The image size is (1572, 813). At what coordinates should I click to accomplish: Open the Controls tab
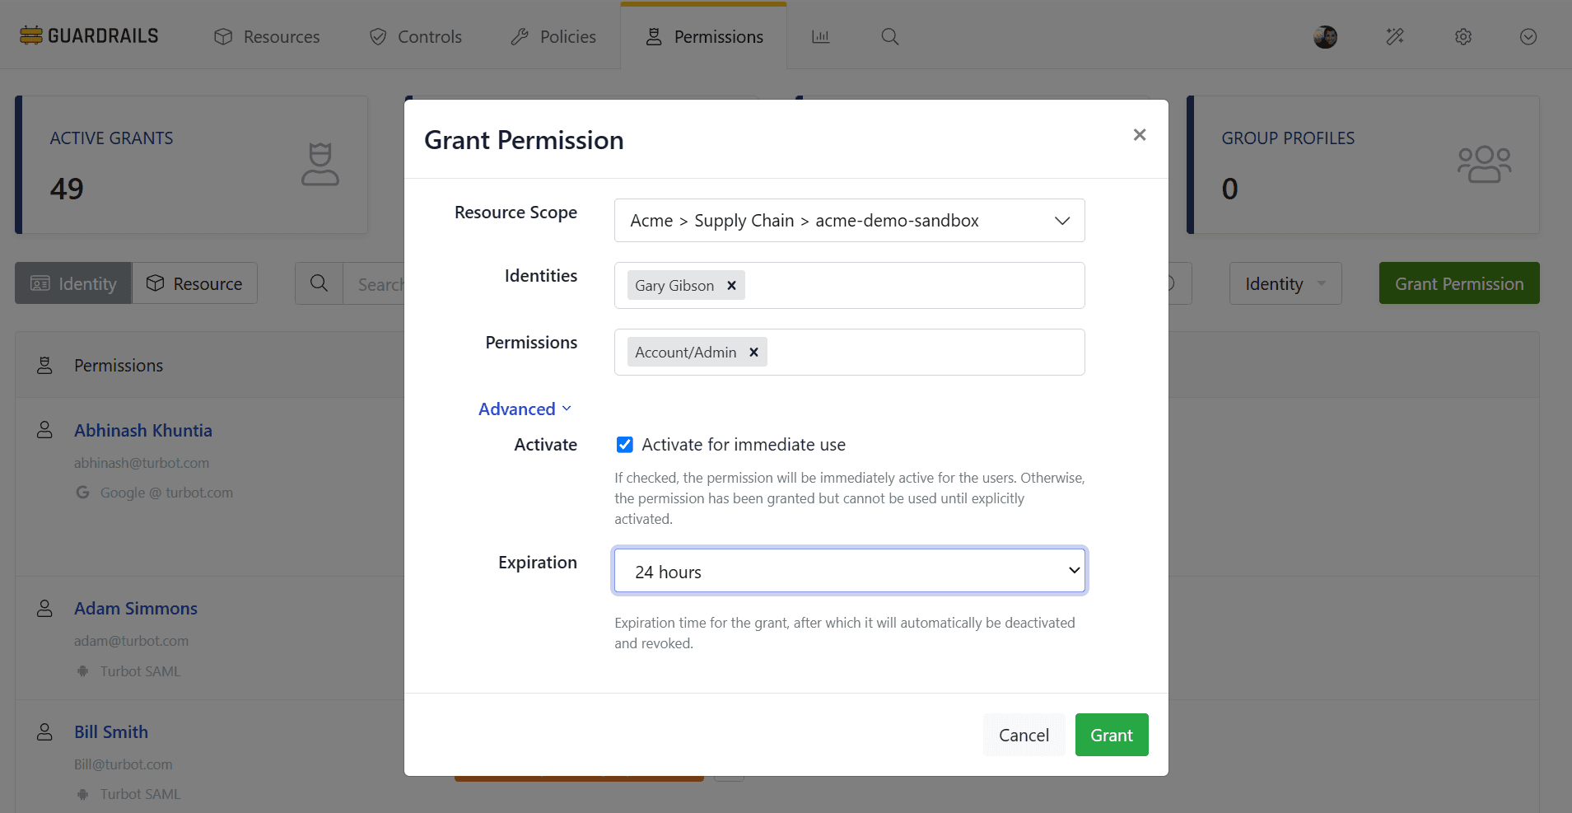(416, 37)
